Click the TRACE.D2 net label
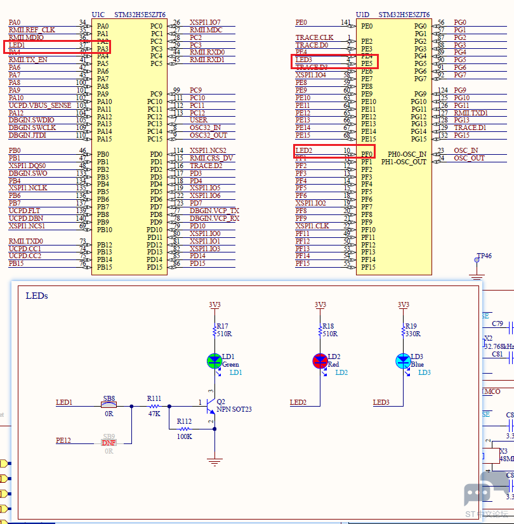This screenshot has height=524, width=514. [x=206, y=166]
